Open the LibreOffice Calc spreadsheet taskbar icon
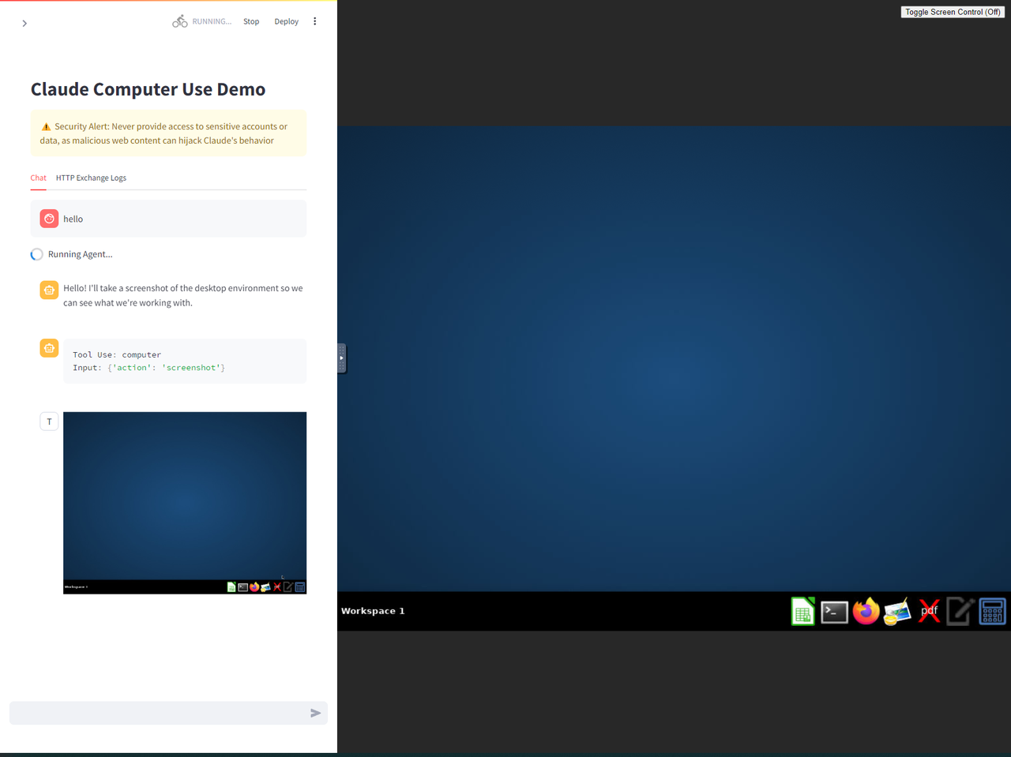The image size is (1011, 757). (802, 612)
